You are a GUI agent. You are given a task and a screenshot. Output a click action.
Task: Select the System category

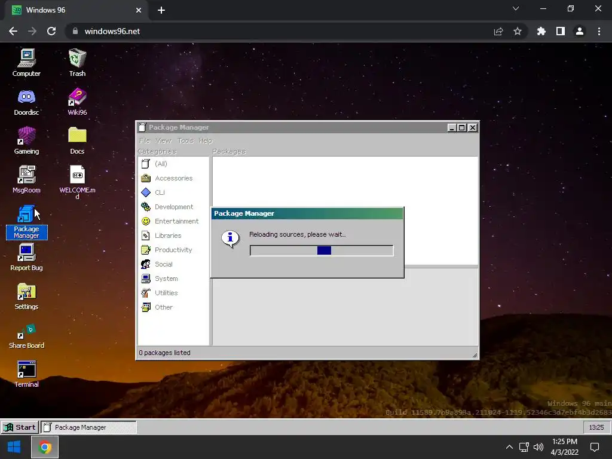click(173, 279)
